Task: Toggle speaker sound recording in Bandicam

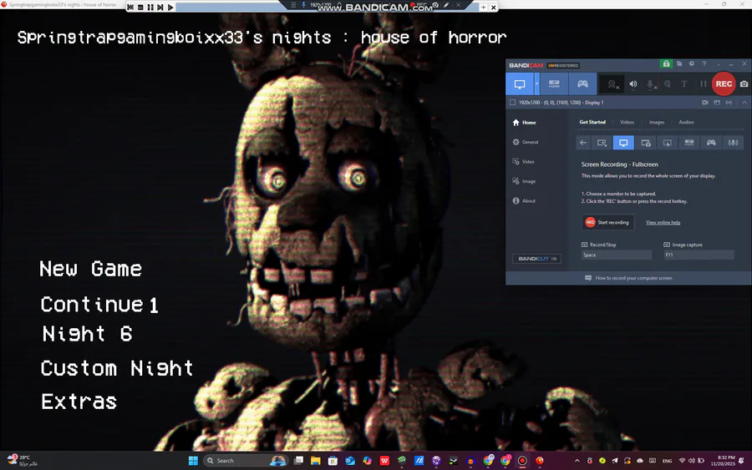Action: [633, 84]
